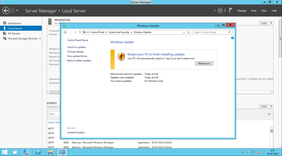
Task: Open Control Panel Home link
Action: (x=78, y=40)
